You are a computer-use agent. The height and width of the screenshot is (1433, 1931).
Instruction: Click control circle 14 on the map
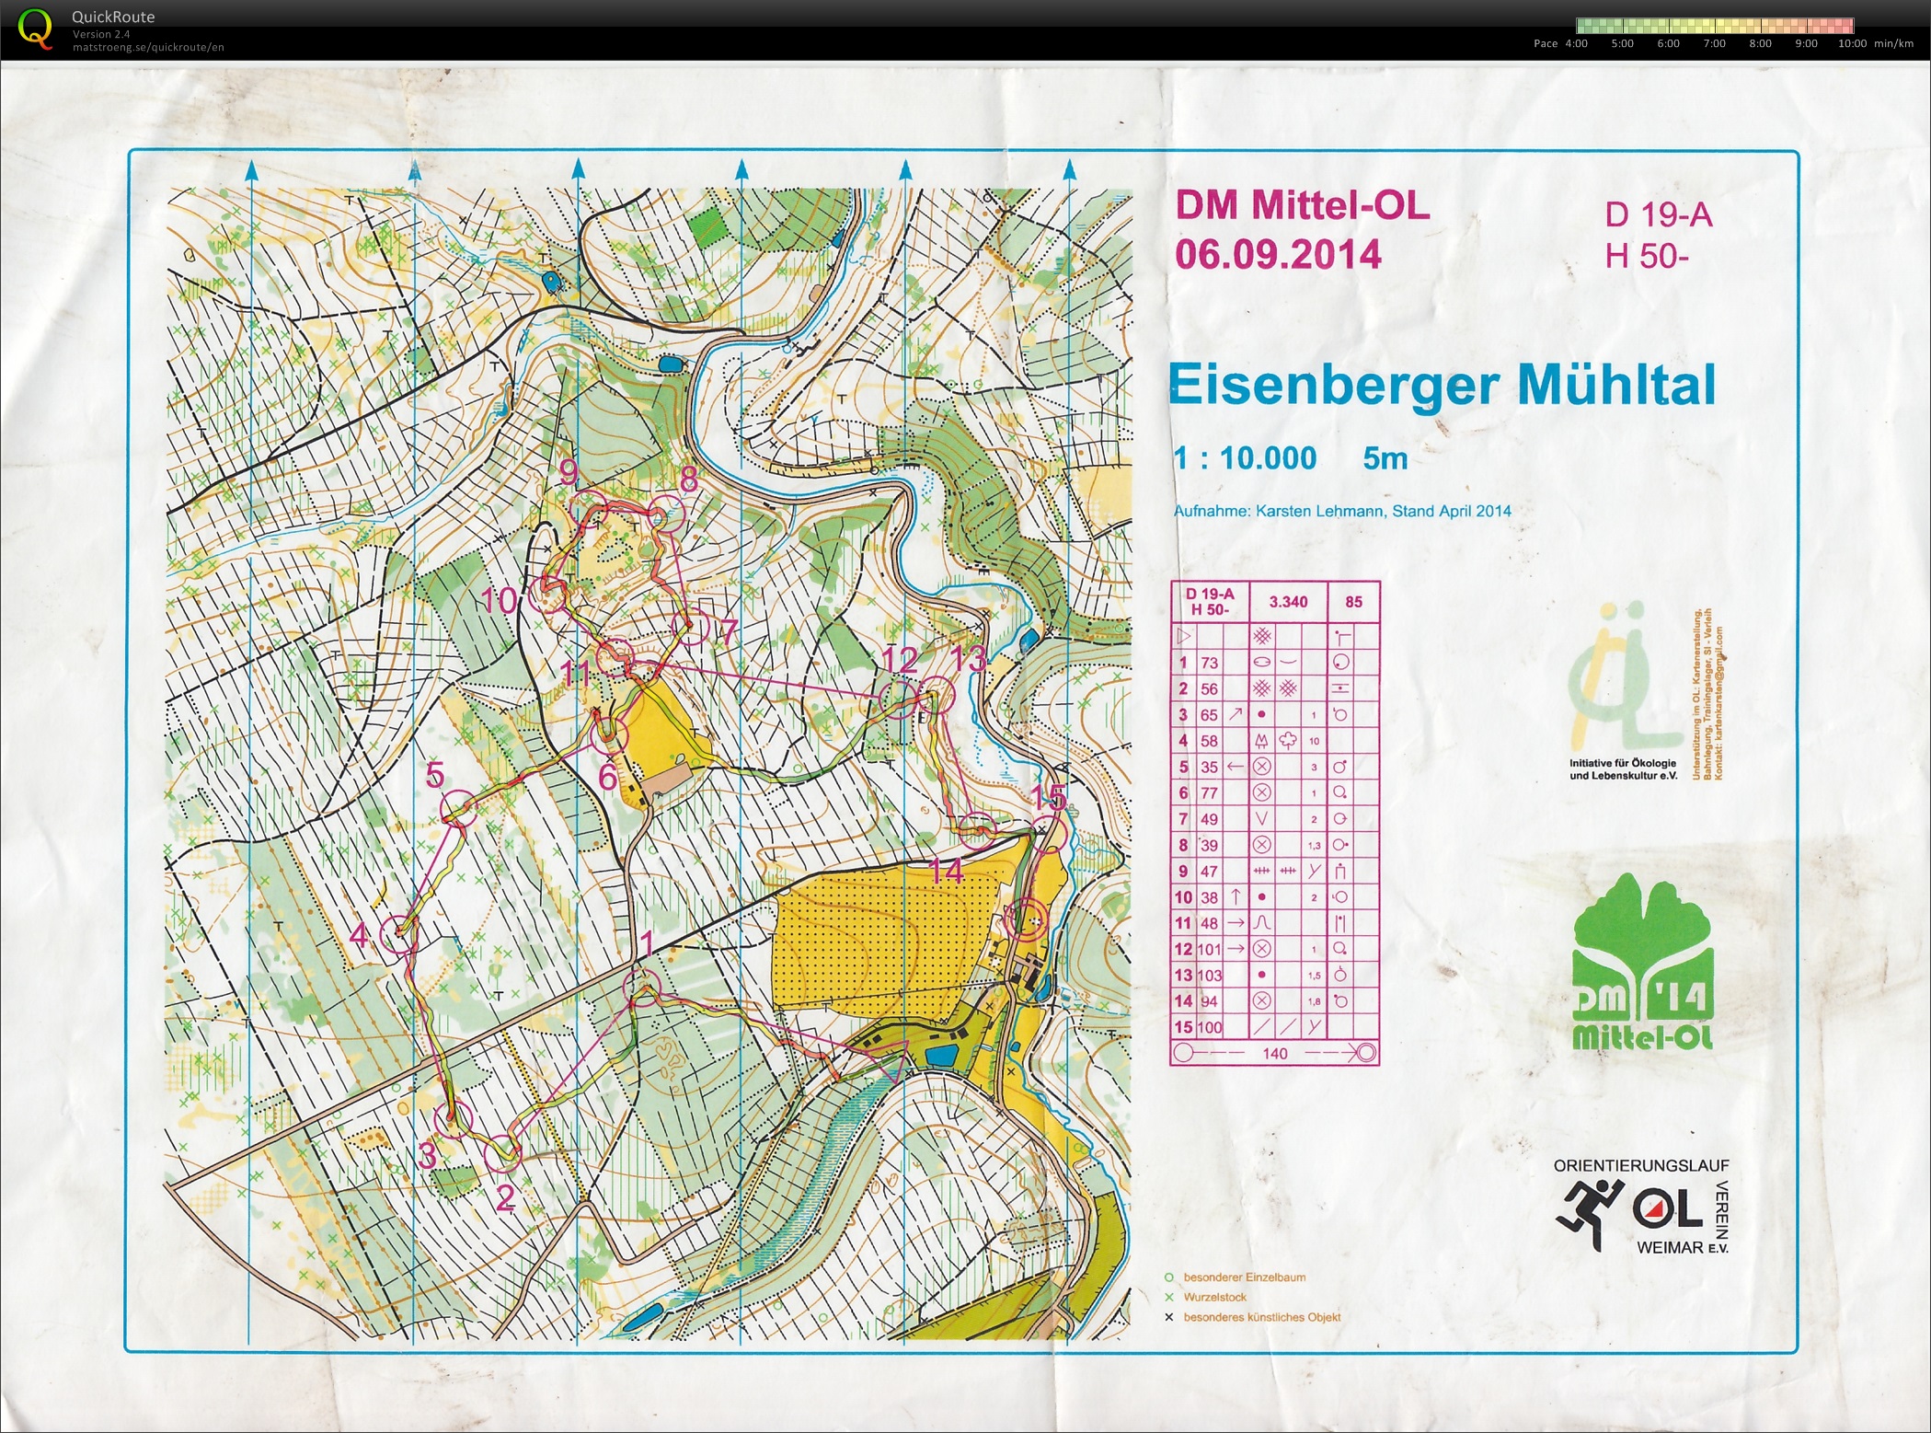(978, 829)
